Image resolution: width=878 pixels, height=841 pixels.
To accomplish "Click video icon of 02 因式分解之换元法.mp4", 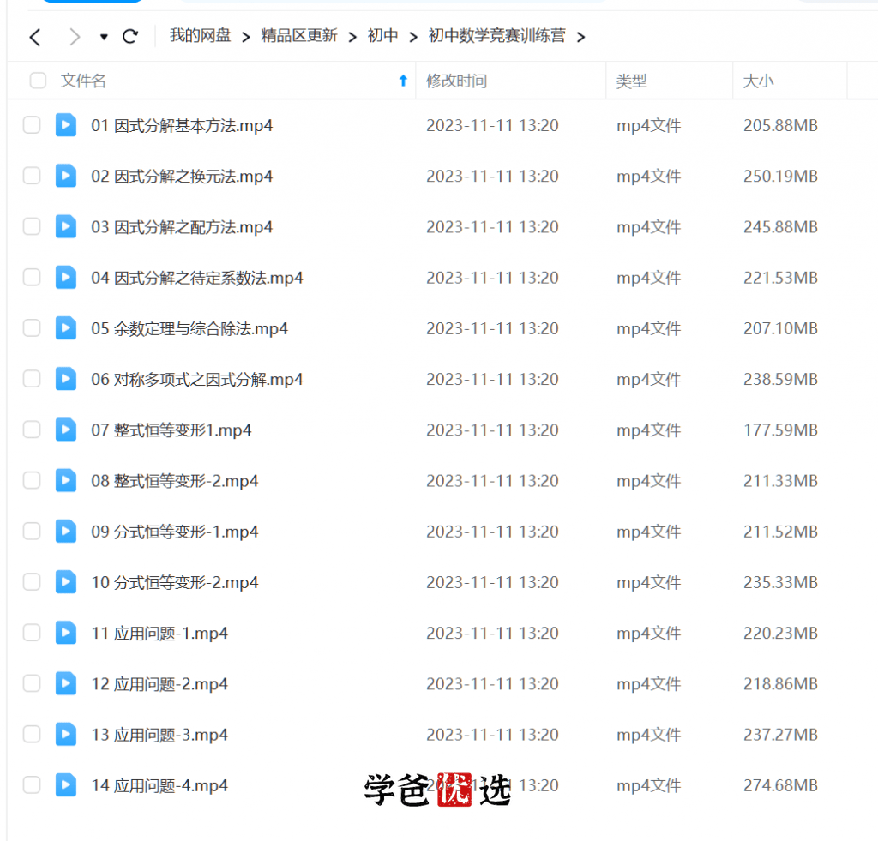I will click(x=66, y=176).
